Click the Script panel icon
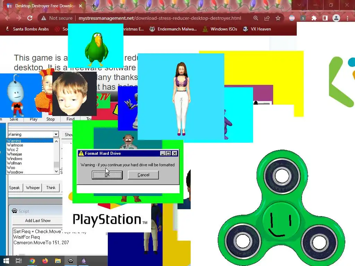 tap(15, 211)
